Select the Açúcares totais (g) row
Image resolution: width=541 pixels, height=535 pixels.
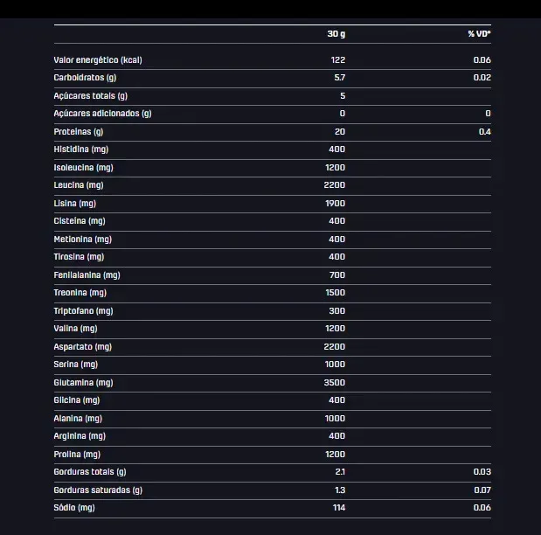coord(273,96)
